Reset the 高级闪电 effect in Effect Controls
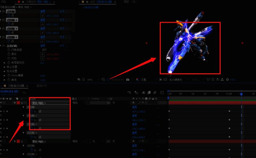The image size is (256, 158). pos(43,46)
